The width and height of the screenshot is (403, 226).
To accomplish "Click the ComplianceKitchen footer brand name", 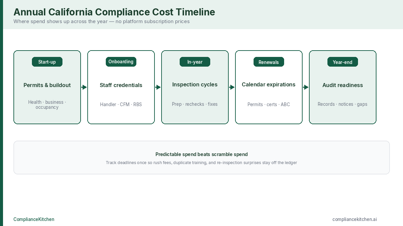I will tap(34, 219).
